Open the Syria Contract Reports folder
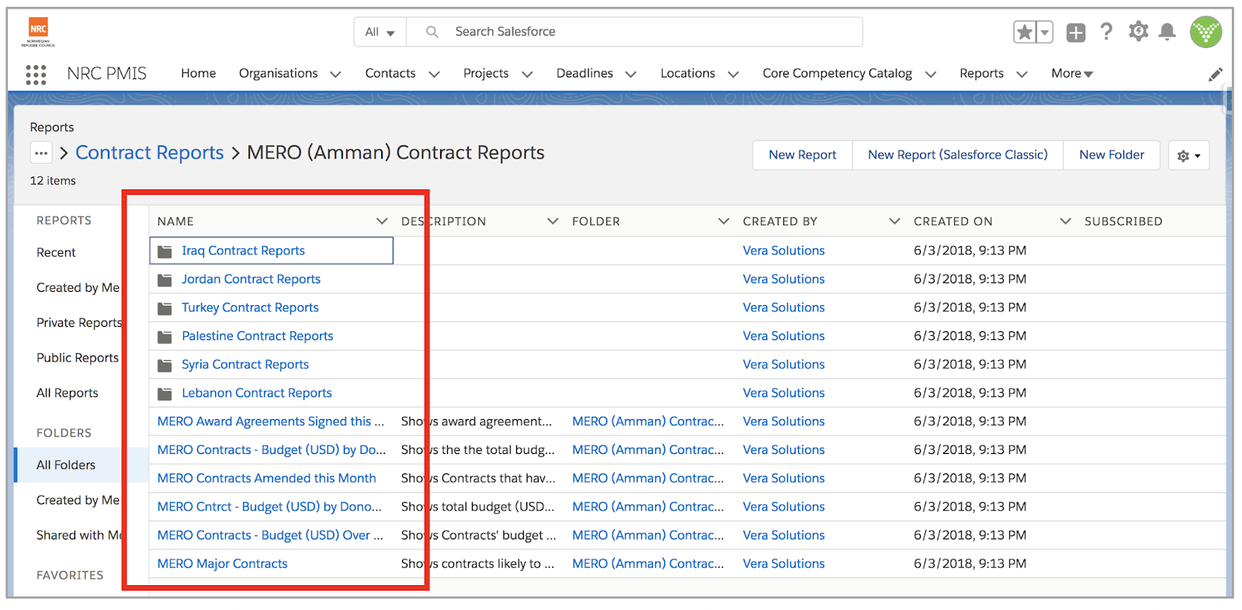Image resolution: width=1242 pixels, height=610 pixels. [245, 365]
